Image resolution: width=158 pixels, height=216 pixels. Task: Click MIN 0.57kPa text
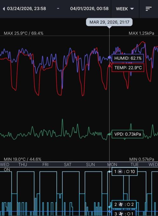(x=142, y=159)
